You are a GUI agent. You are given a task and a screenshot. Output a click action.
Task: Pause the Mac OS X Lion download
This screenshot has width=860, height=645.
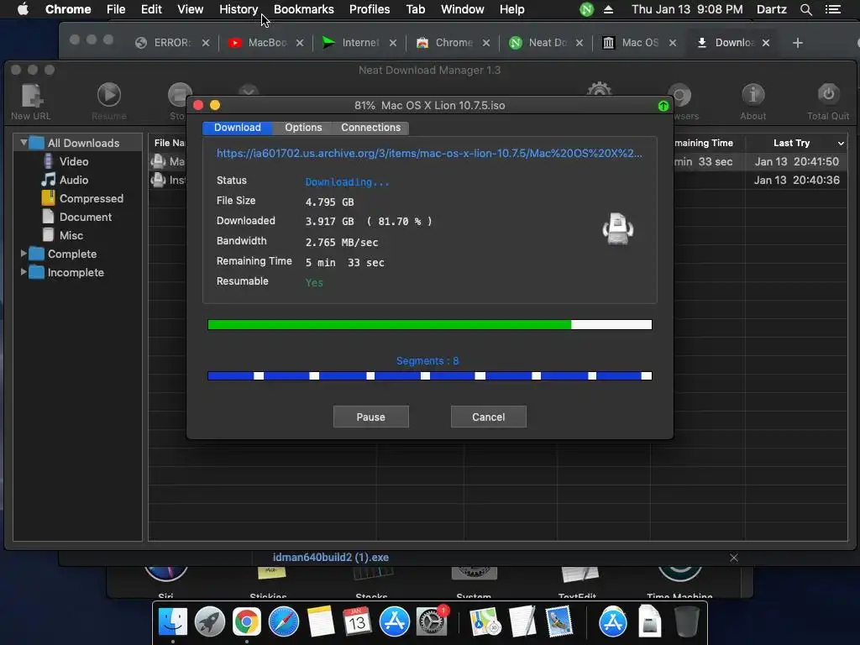coord(370,417)
